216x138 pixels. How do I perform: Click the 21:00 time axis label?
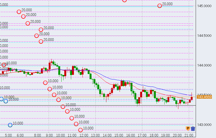click(x=188, y=135)
